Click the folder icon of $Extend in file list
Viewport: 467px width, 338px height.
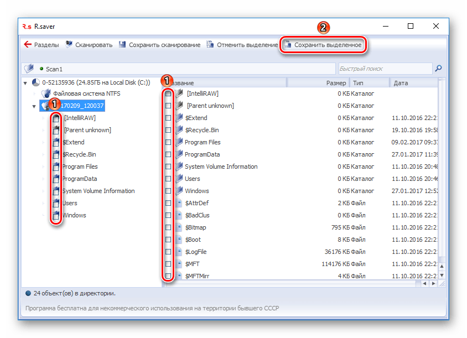coord(179,118)
